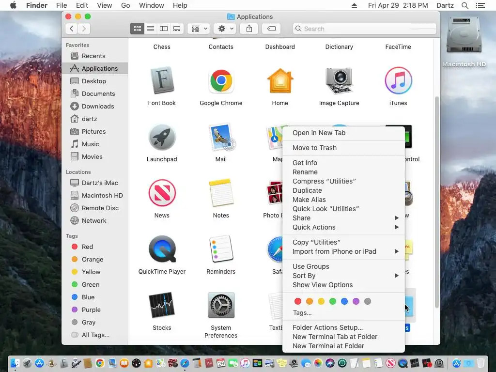The height and width of the screenshot is (372, 496).
Task: Apply green tag color in context menu
Action: [x=332, y=301]
